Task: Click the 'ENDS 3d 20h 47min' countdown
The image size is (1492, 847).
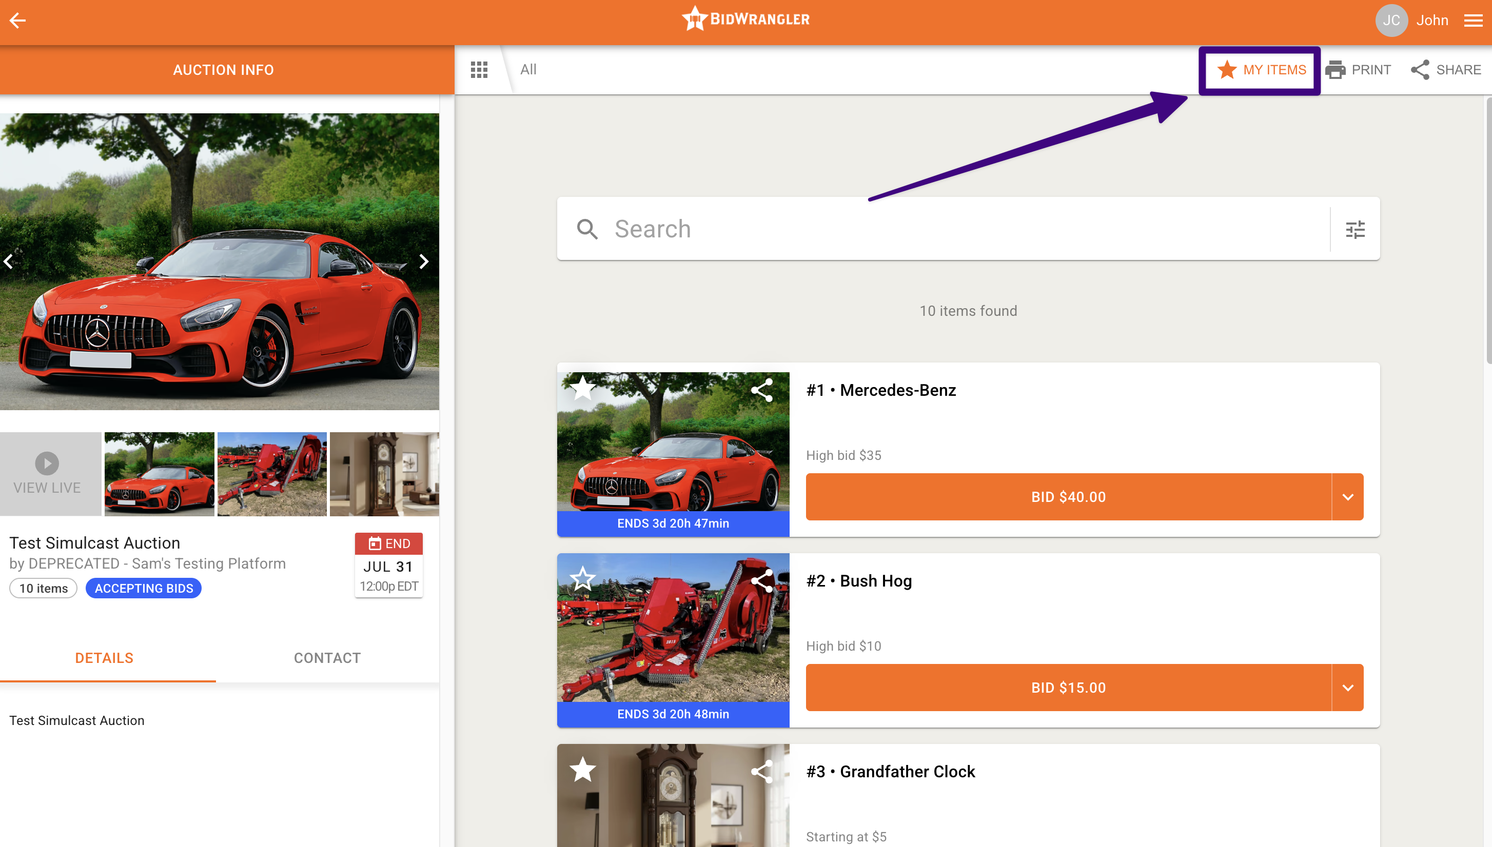Action: coord(673,523)
